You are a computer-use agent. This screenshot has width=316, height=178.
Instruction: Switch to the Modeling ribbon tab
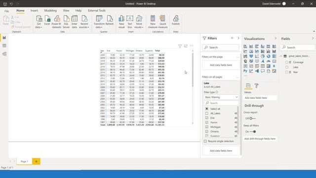click(x=50, y=10)
